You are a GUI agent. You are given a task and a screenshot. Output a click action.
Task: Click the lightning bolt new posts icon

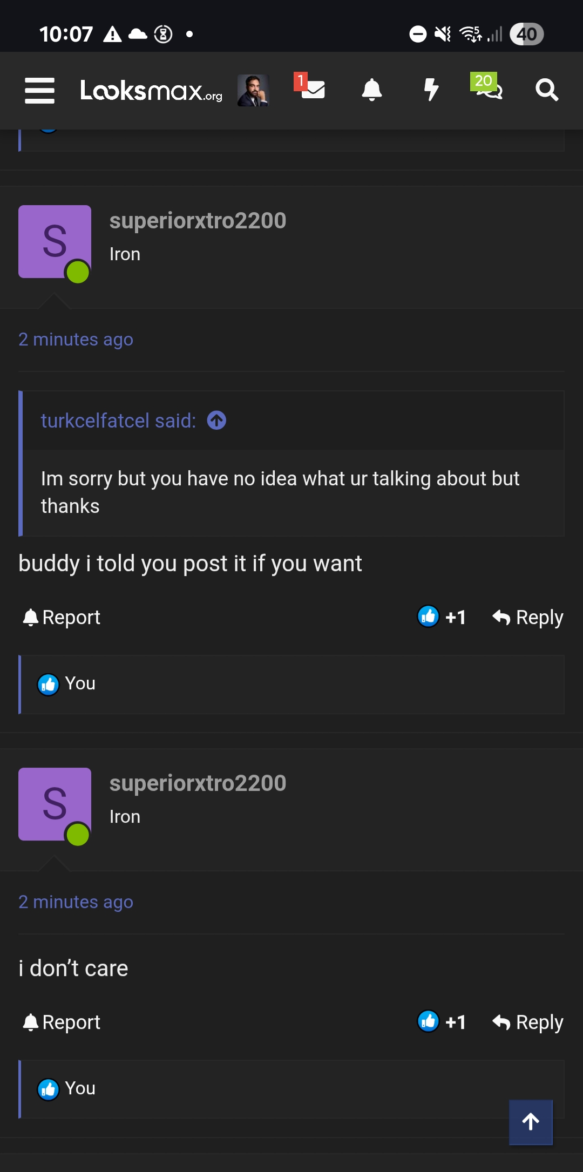pos(431,91)
